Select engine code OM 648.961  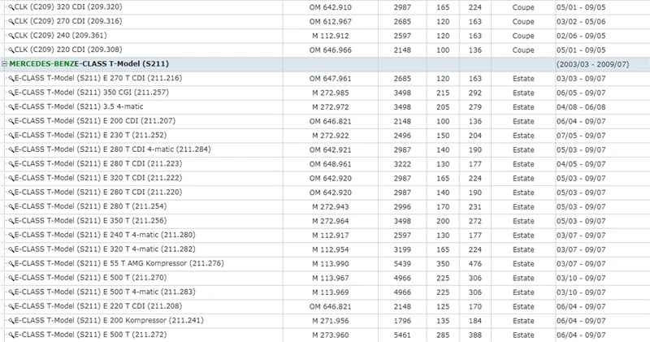tap(331, 164)
